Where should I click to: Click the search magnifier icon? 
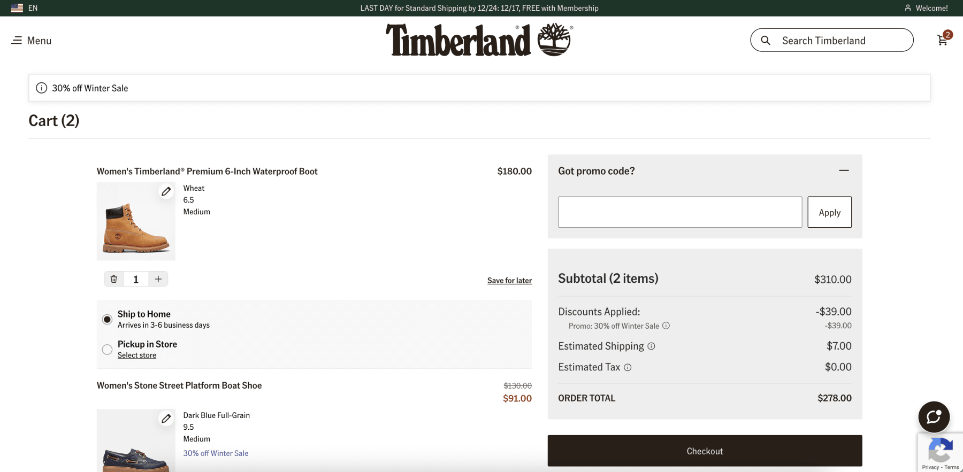click(766, 41)
